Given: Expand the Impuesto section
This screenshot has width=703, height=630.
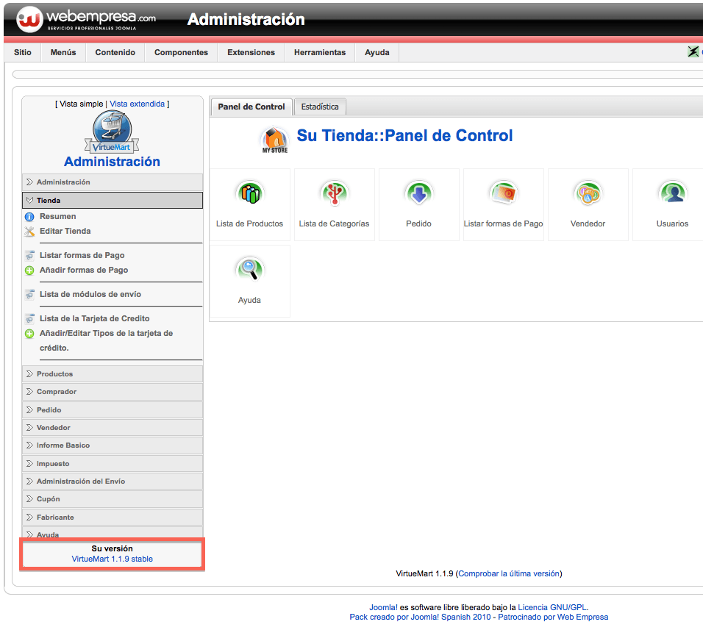Looking at the screenshot, I should tap(112, 464).
